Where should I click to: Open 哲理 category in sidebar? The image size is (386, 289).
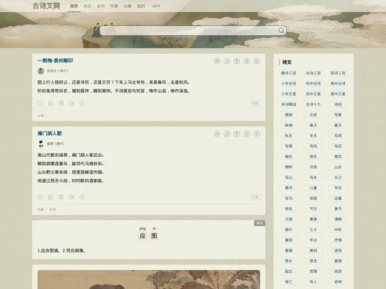point(313,271)
